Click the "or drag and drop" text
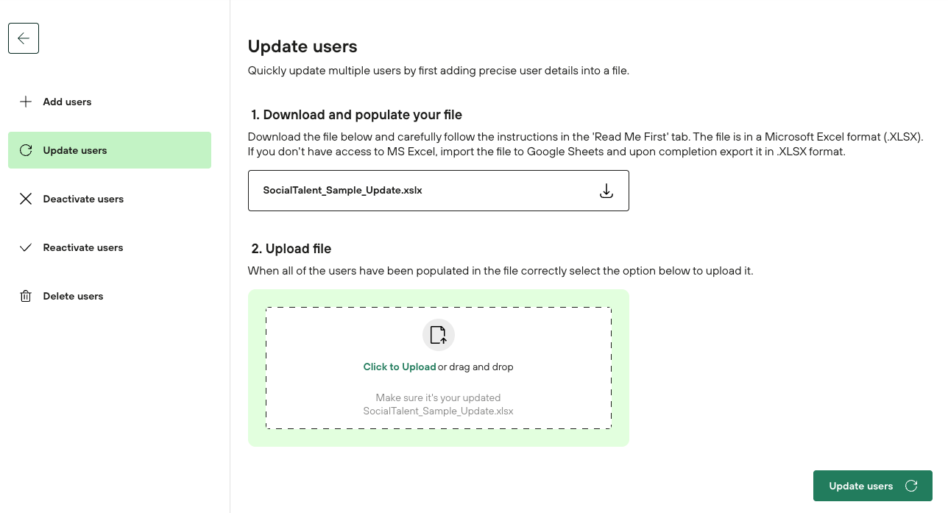 475,367
